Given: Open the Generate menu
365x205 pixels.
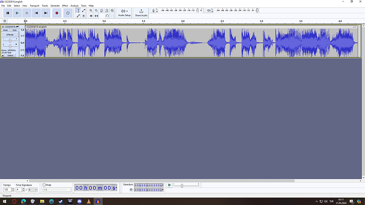Looking at the screenshot, I should [x=55, y=6].
